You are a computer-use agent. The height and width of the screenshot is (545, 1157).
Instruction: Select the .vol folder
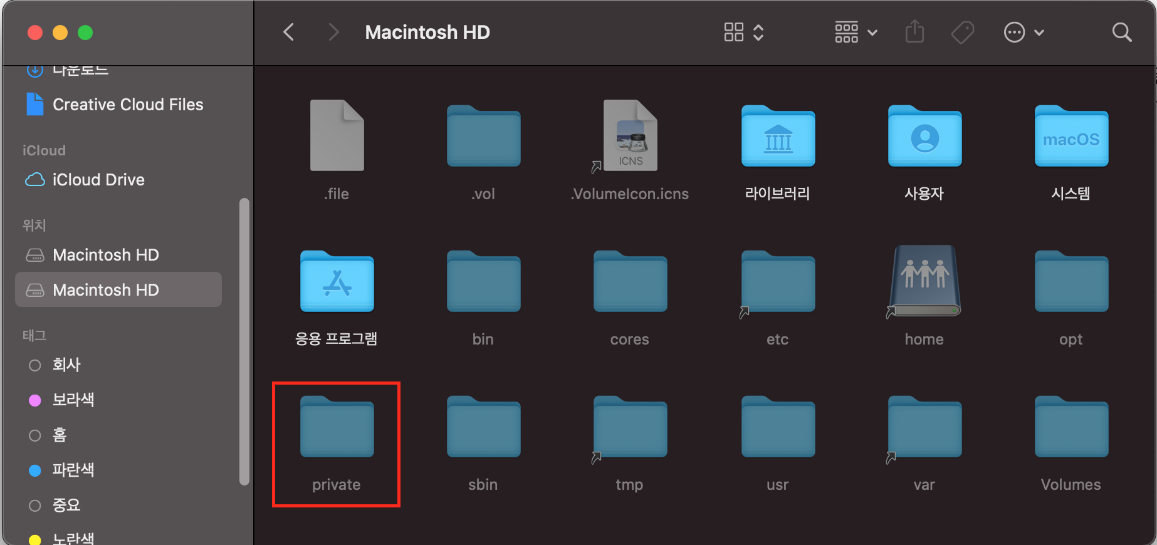tap(483, 135)
